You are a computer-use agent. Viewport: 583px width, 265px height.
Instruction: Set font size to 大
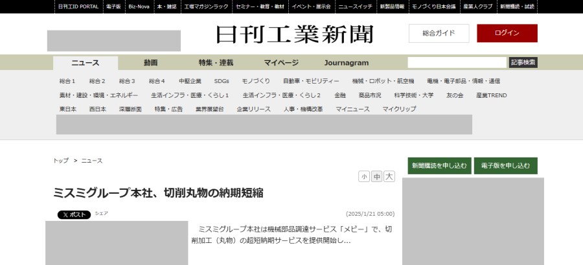tap(389, 176)
